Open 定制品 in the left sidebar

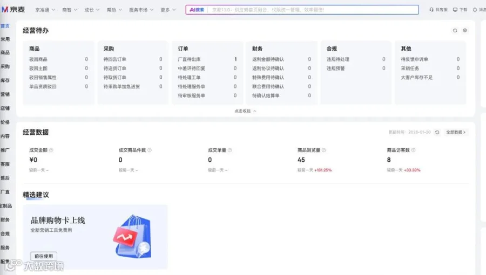click(x=6, y=205)
